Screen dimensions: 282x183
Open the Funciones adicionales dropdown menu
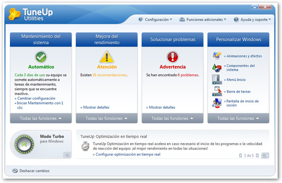coord(203,19)
